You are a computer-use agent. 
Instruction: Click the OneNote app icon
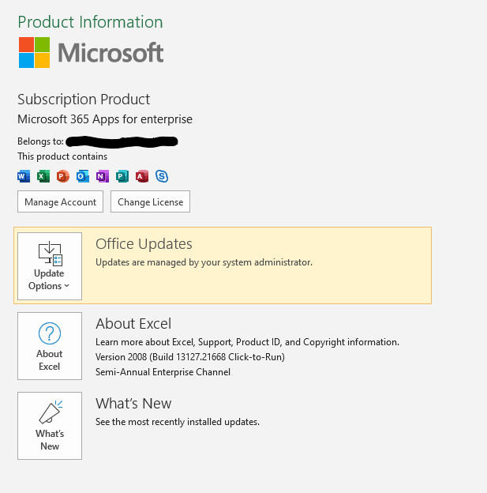(x=103, y=176)
